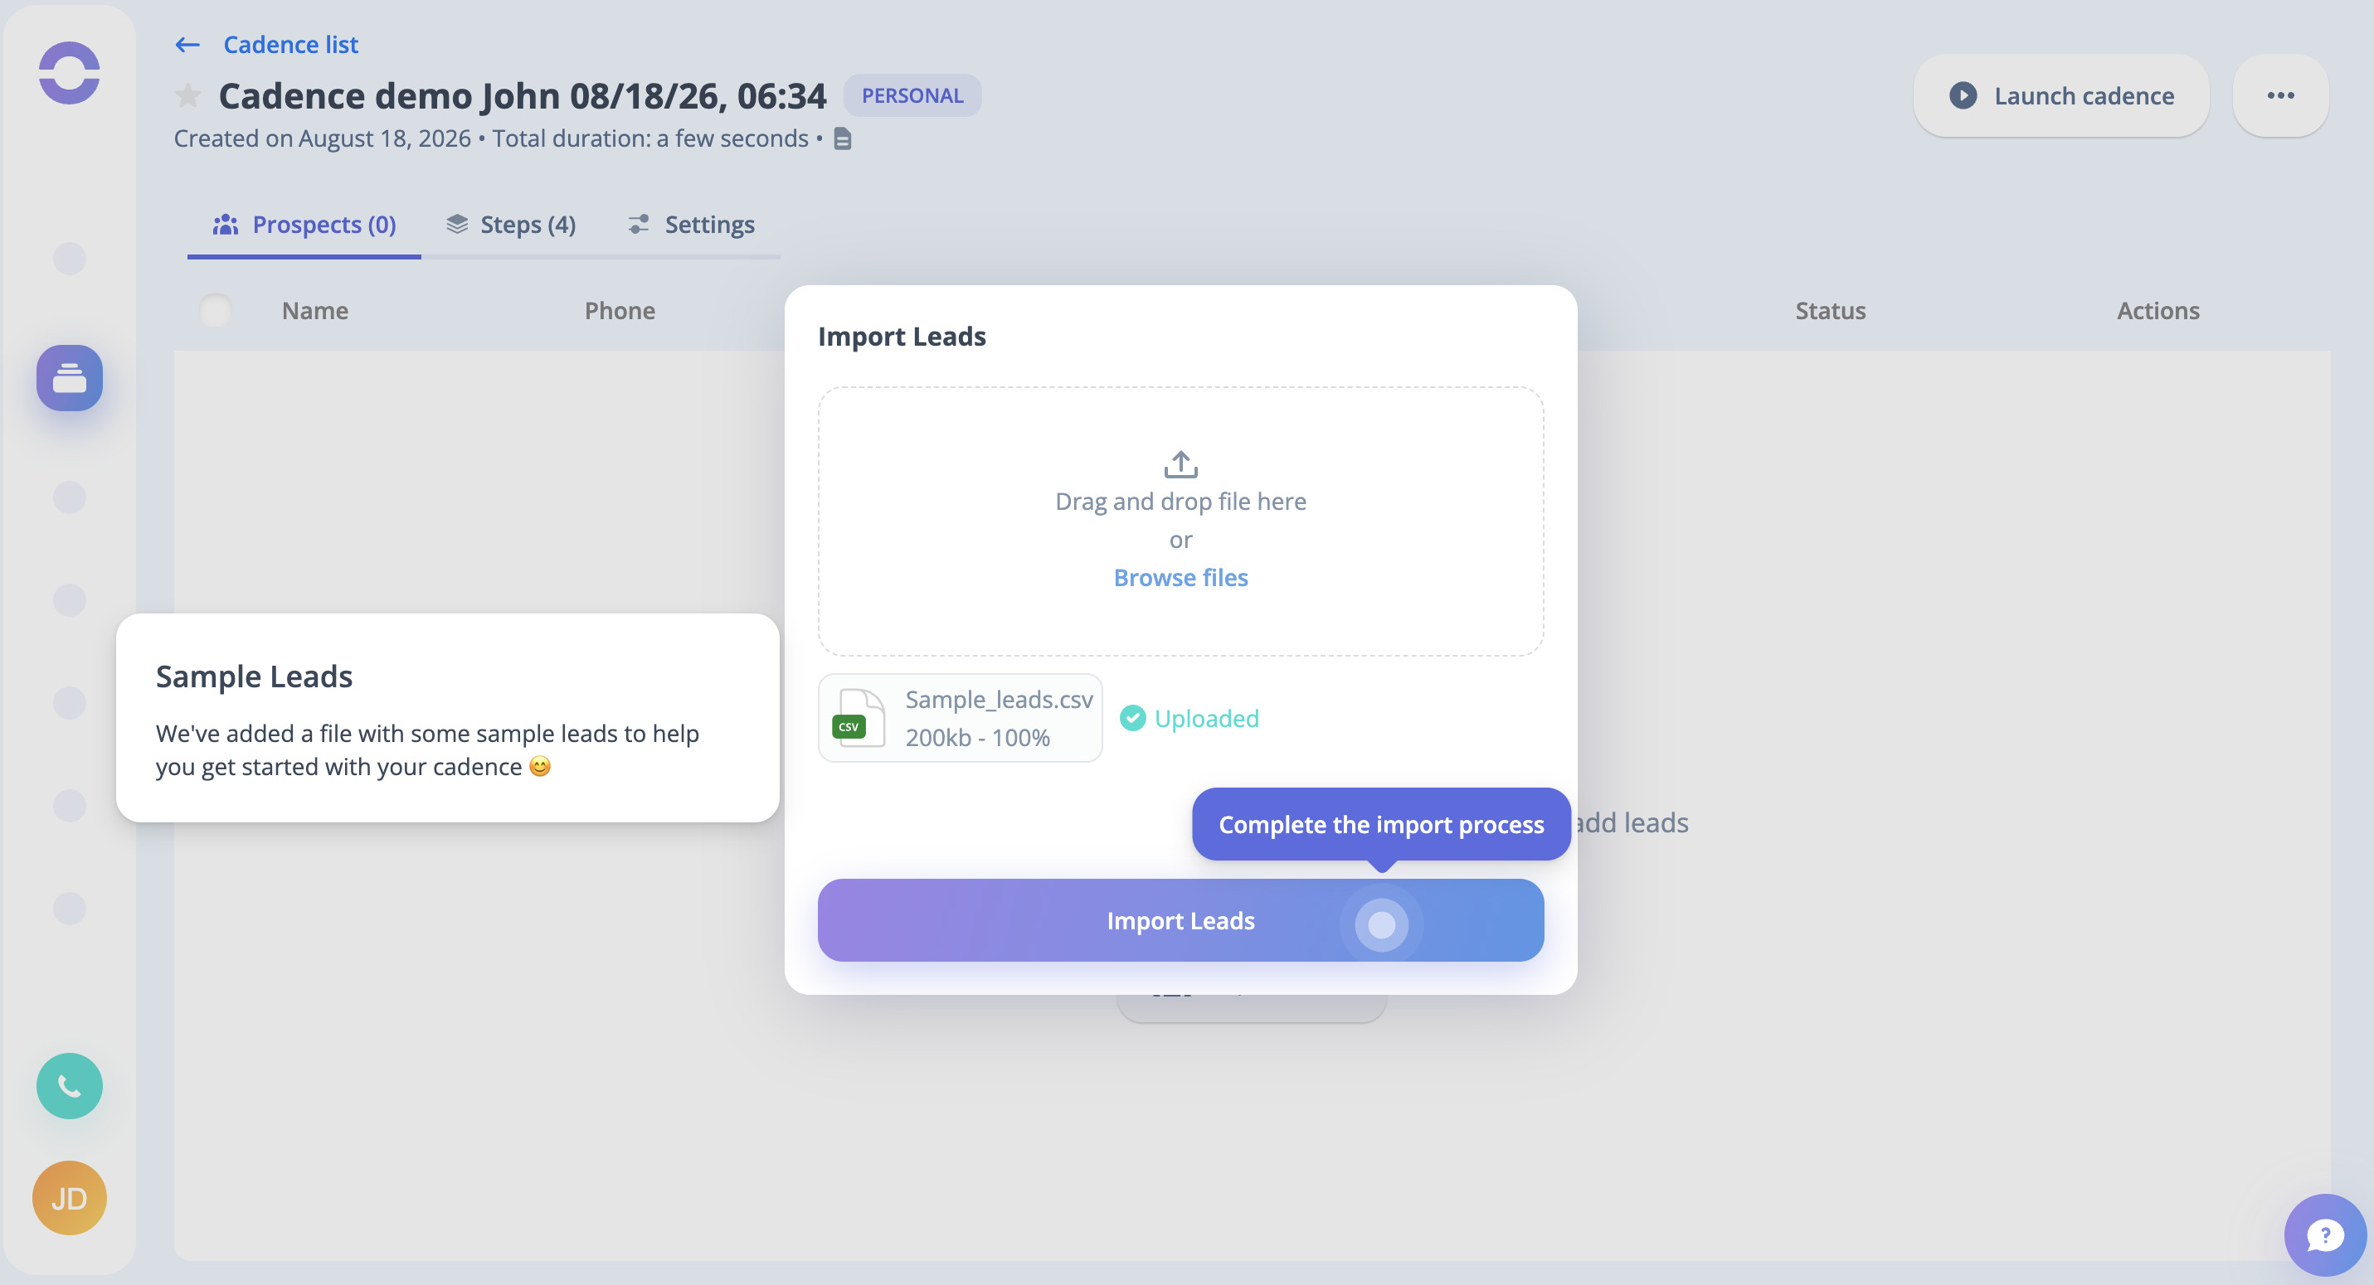Click the Created on August 18, 2026 text
This screenshot has width=2374, height=1285.
tap(323, 138)
